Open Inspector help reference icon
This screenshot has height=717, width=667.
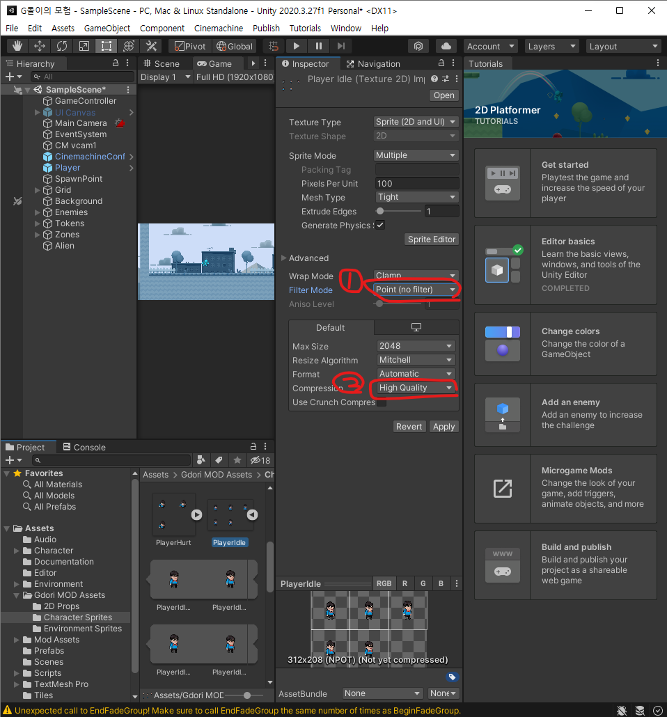434,79
